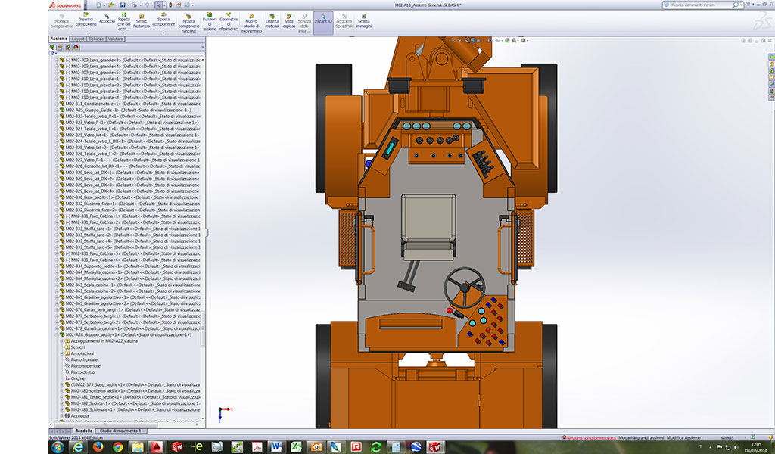The height and width of the screenshot is (454, 775).
Task: Click the Inserisci componenti tool
Action: pyautogui.click(x=86, y=20)
